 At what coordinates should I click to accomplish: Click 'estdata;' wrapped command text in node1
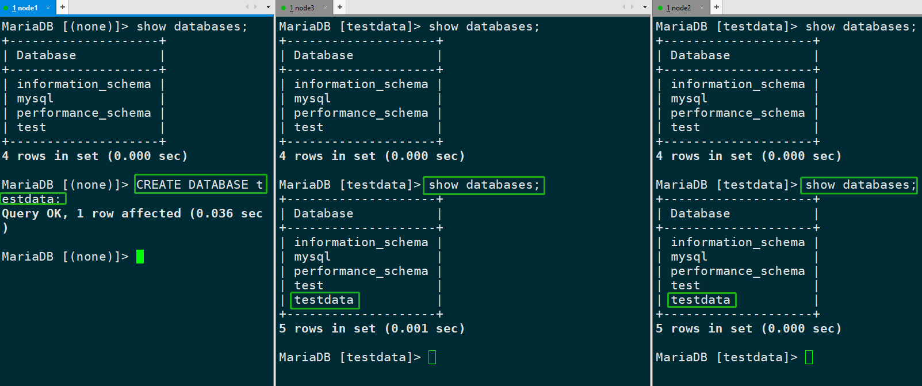(32, 199)
